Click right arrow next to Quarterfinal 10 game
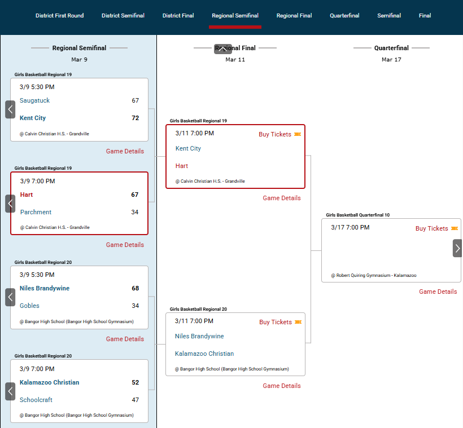This screenshot has width=463, height=428. [x=457, y=248]
